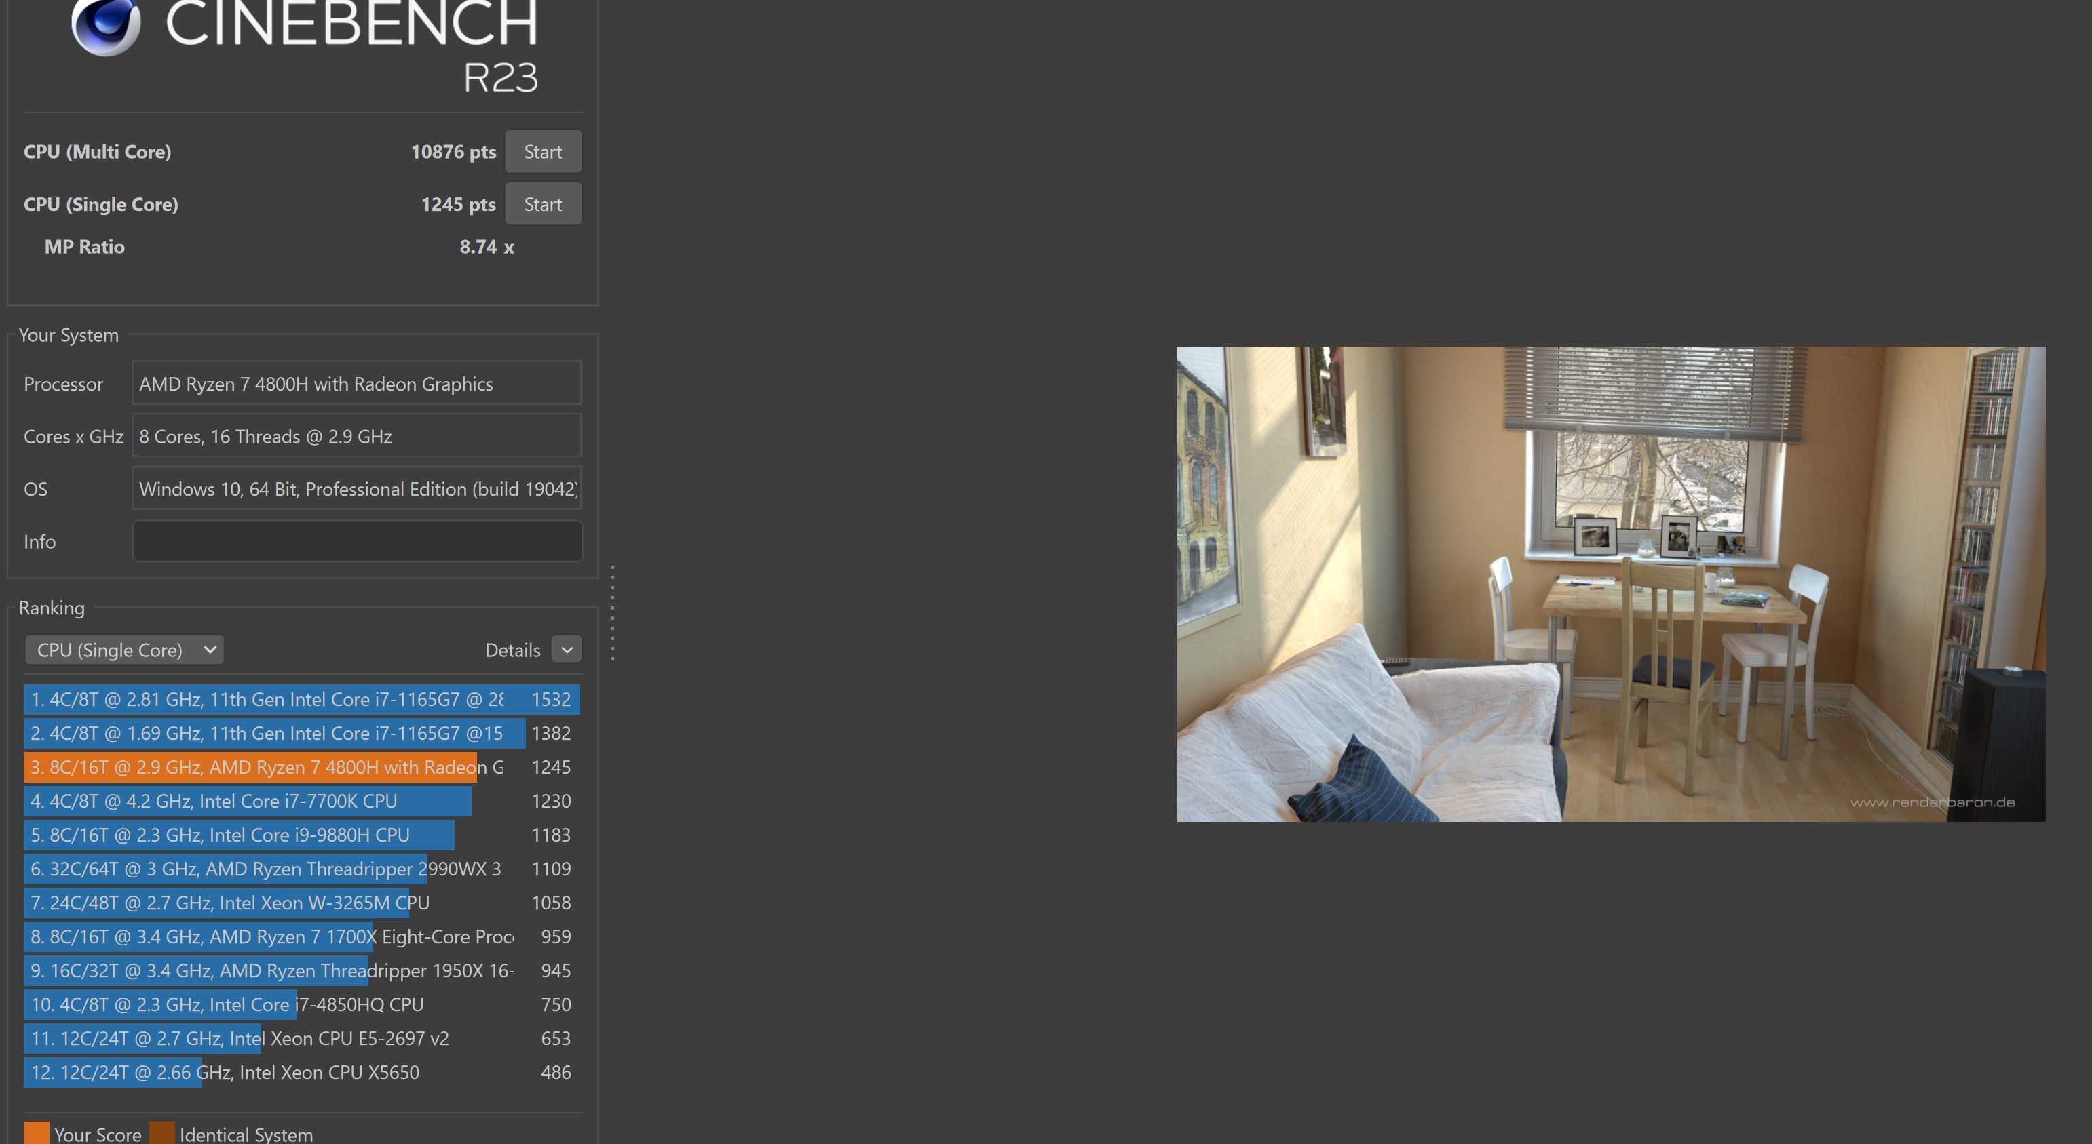Start the CPU Single Core benchmark

(542, 203)
